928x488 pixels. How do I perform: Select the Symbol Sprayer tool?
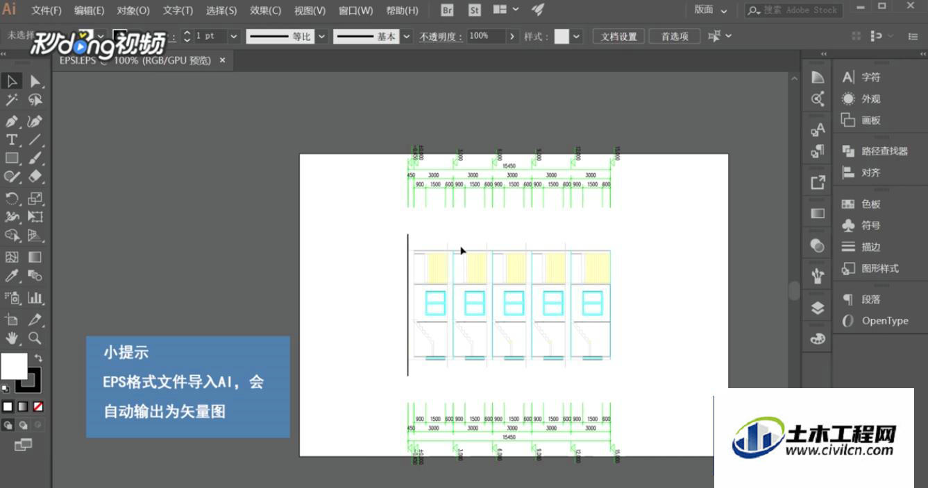click(12, 298)
